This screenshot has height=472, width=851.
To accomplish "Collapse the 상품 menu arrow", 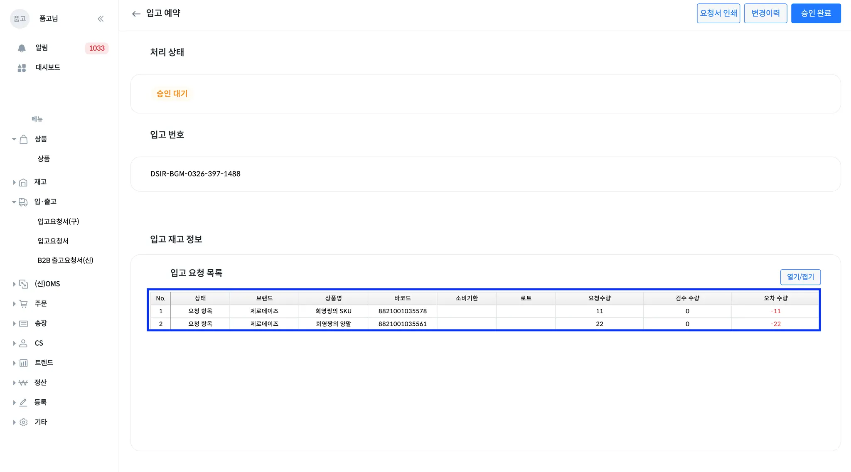I will tap(14, 139).
